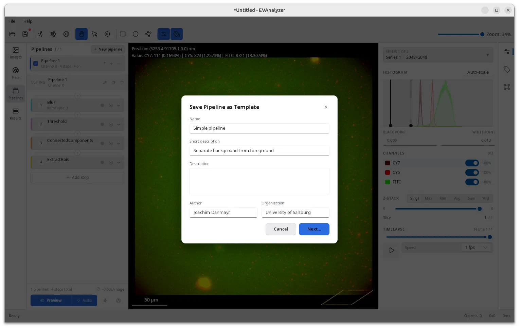519x328 pixels.
Task: Click the New pipeline button
Action: pos(108,49)
